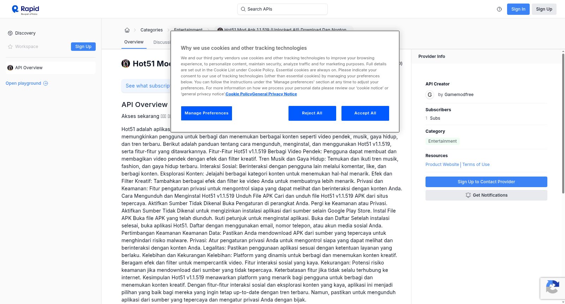
Task: Open the Cookie Policy link
Action: [239, 94]
